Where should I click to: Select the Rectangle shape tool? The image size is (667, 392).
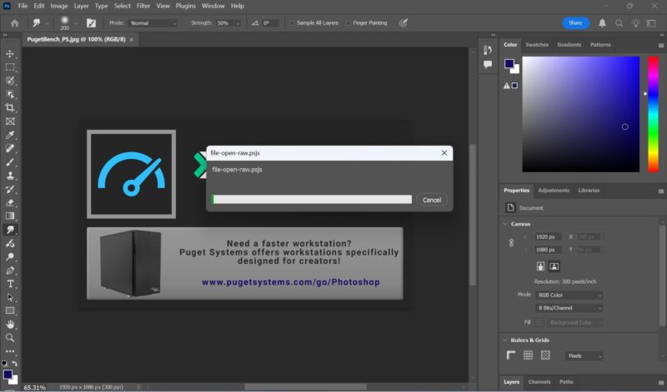click(10, 311)
